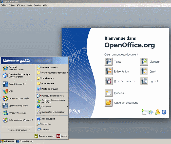
Task: Open Outlook Express Courrier électronique
Action: 18,76
